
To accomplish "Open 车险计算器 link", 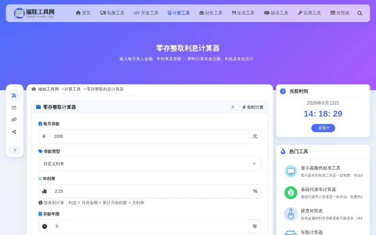I will tap(312, 232).
